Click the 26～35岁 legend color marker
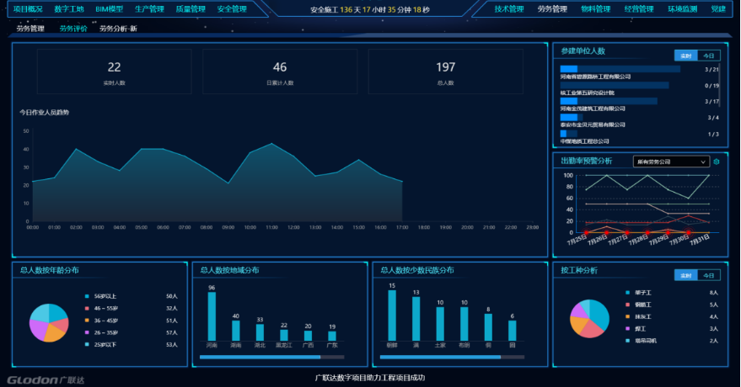Image resolution: width=741 pixels, height=387 pixels. (x=87, y=332)
